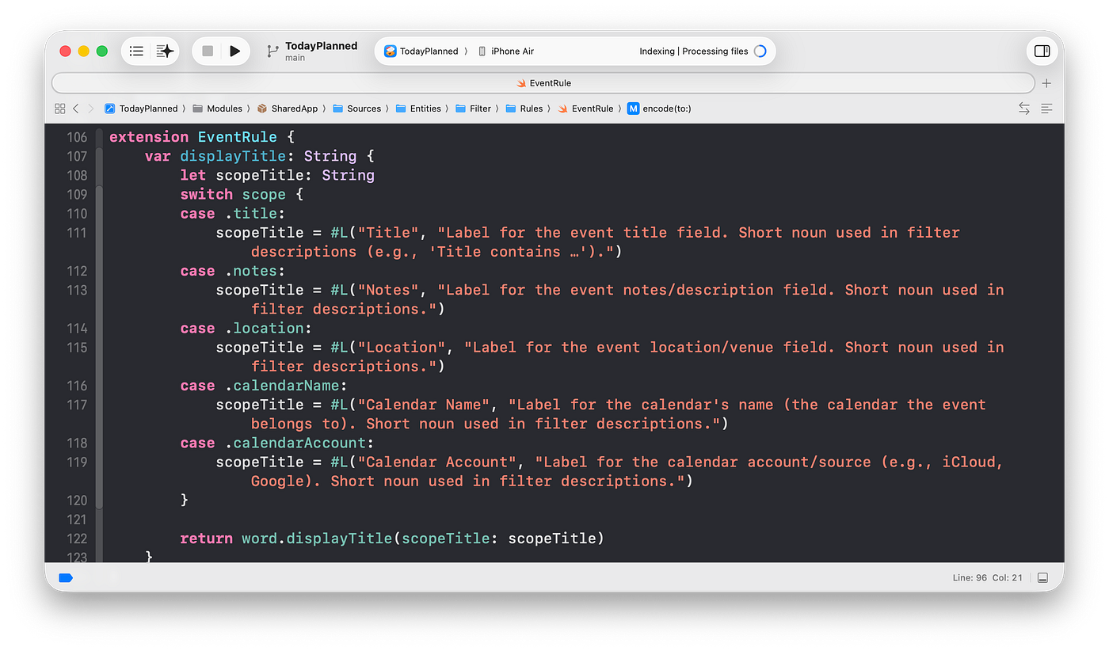Click the blue tag icon in status bar
1109x651 pixels.
(x=66, y=578)
